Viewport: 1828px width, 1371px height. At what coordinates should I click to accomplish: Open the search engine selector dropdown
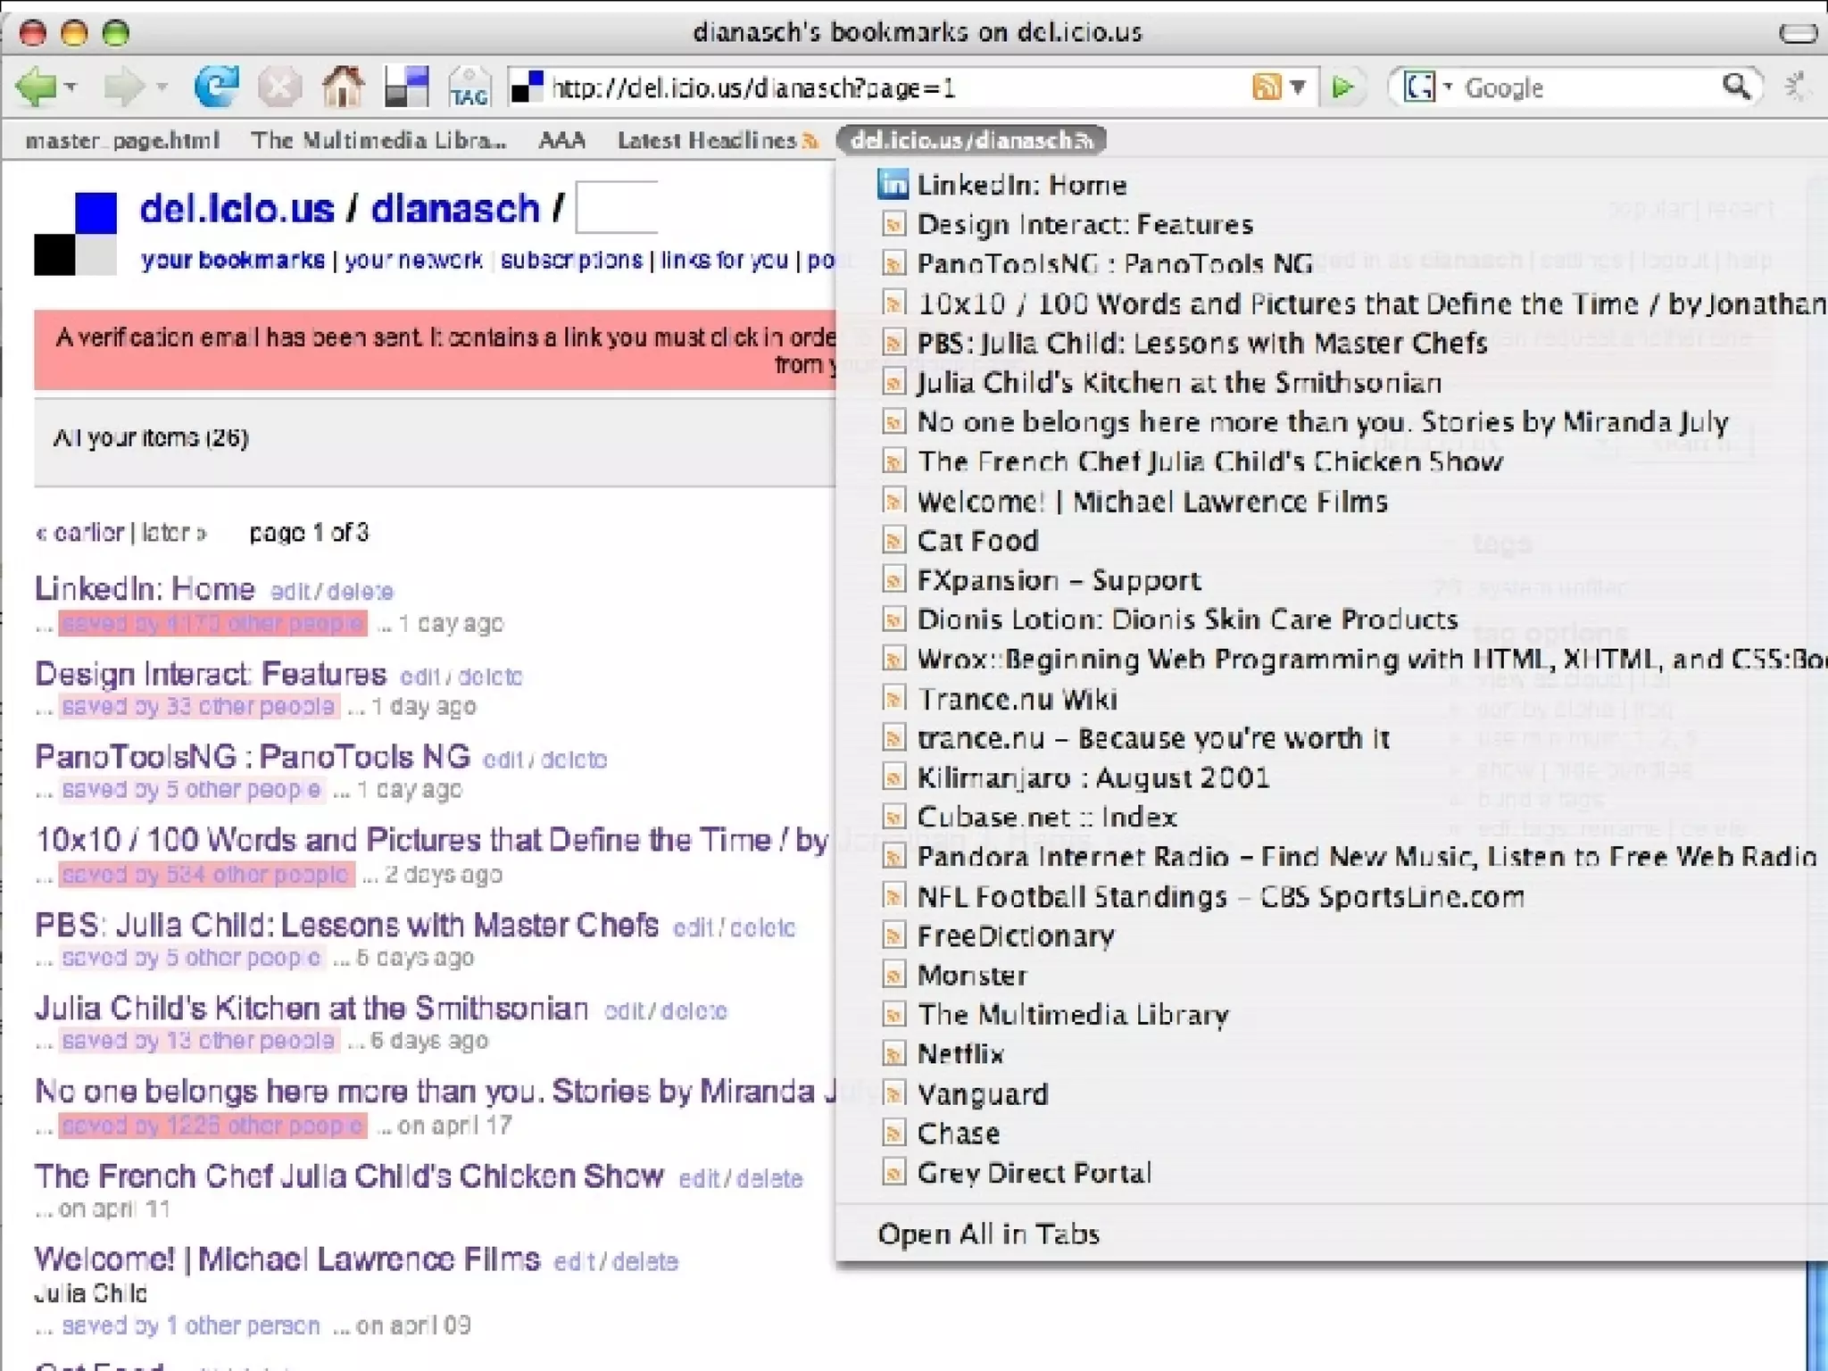coord(1447,87)
